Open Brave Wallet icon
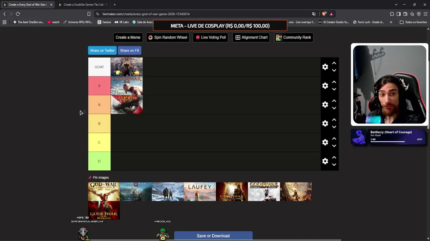The height and width of the screenshot is (241, 430). pos(405,14)
